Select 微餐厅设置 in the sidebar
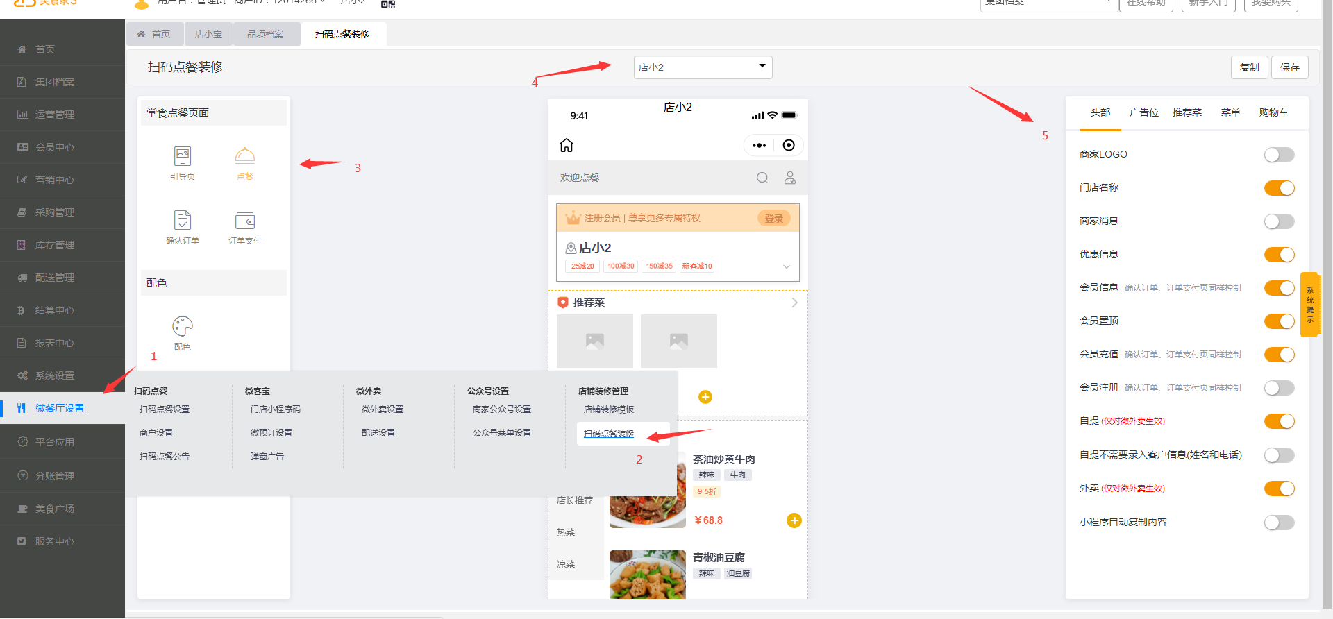Image resolution: width=1333 pixels, height=619 pixels. tap(62, 408)
